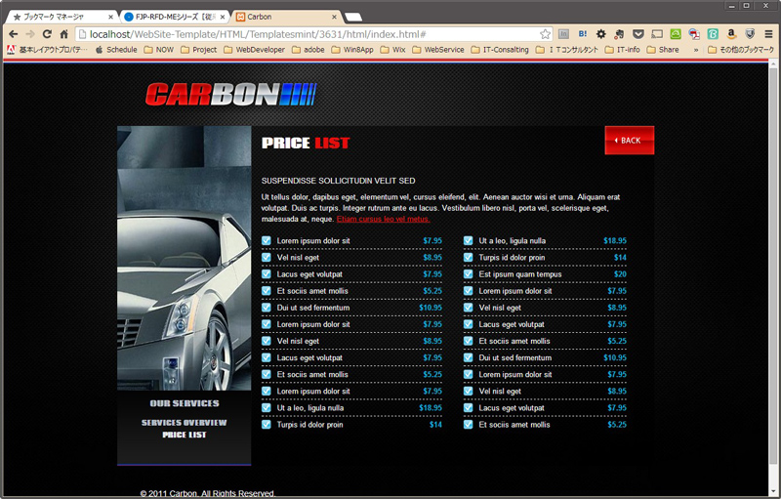Open the NOW bookmark folder
This screenshot has height=499, width=781.
(159, 50)
